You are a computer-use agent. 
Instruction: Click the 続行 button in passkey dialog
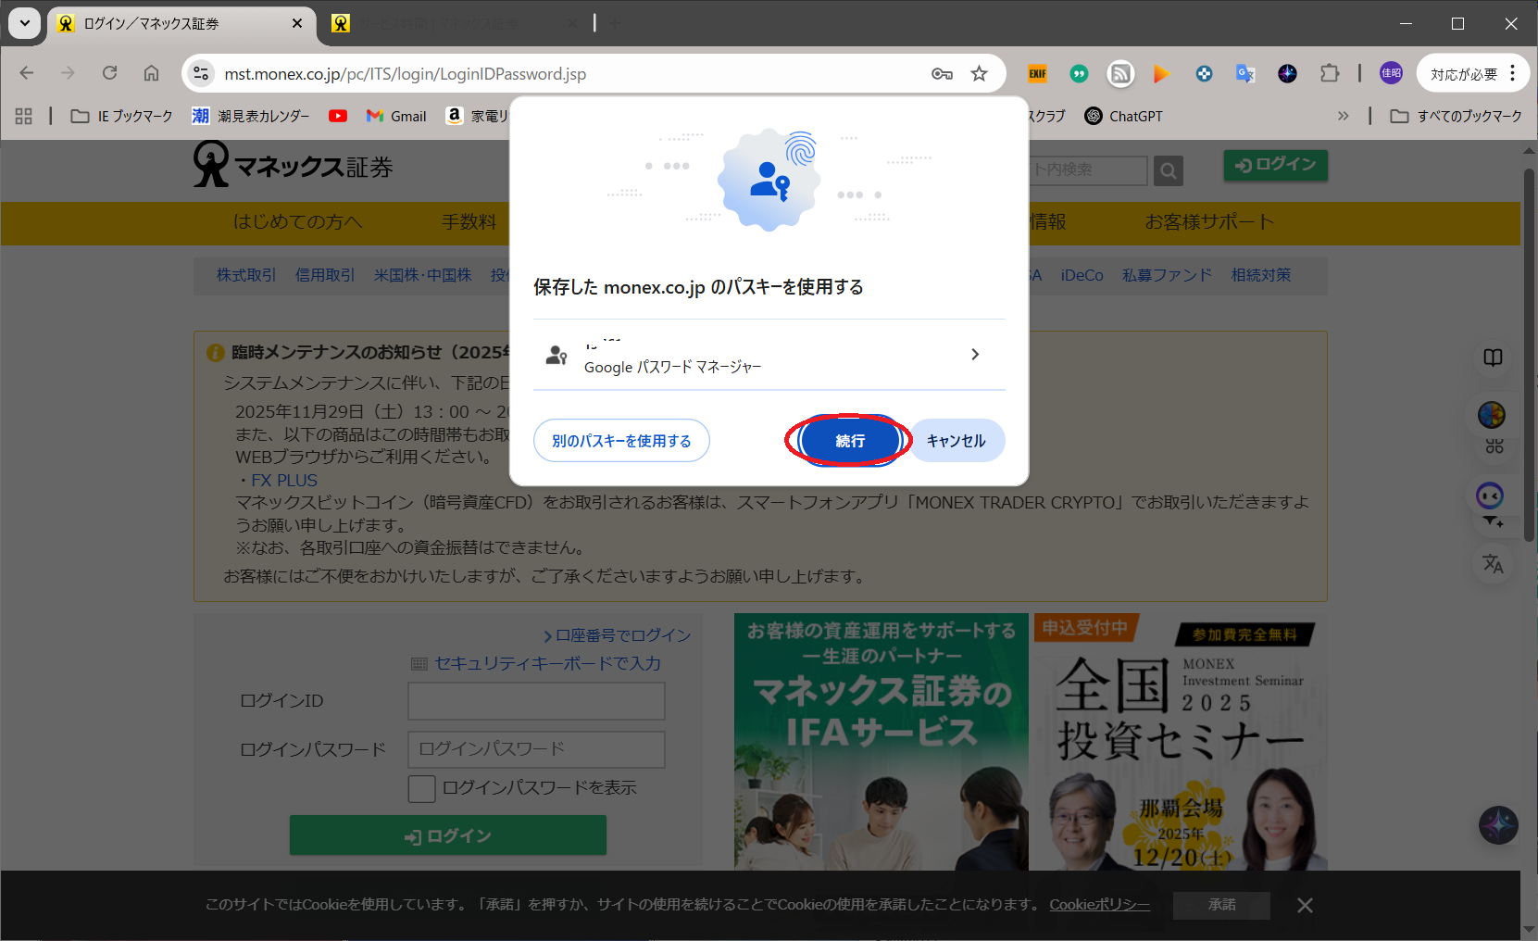click(849, 441)
